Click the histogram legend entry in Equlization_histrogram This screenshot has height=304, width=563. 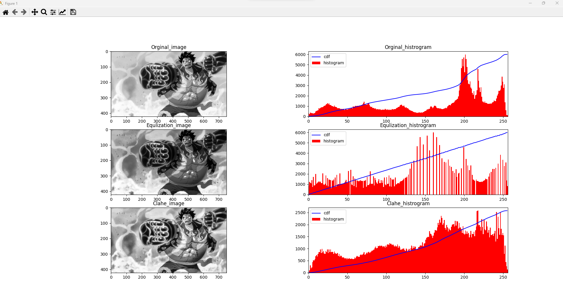point(333,141)
